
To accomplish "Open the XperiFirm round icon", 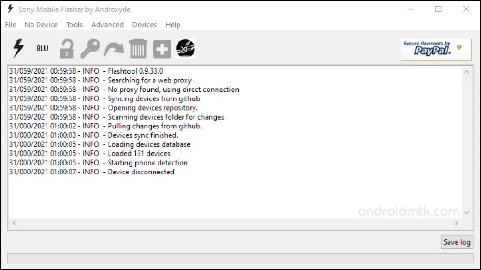I will pyautogui.click(x=185, y=48).
